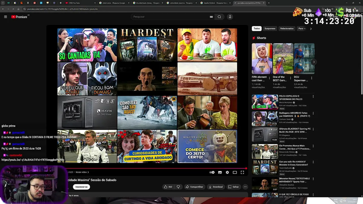Click endscreen 'COMECE DO JEITO CERTO' suggestion
This screenshot has height=204, width=363.
[x=207, y=146]
